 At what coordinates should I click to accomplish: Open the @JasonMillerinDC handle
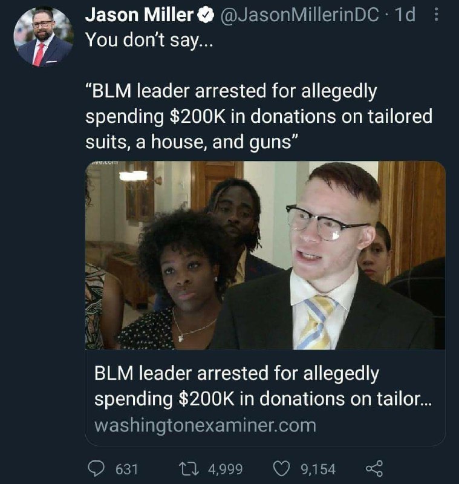(299, 15)
